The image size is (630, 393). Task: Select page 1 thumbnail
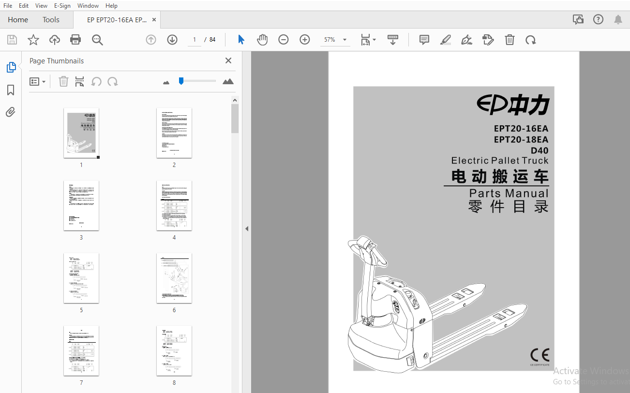pyautogui.click(x=81, y=133)
